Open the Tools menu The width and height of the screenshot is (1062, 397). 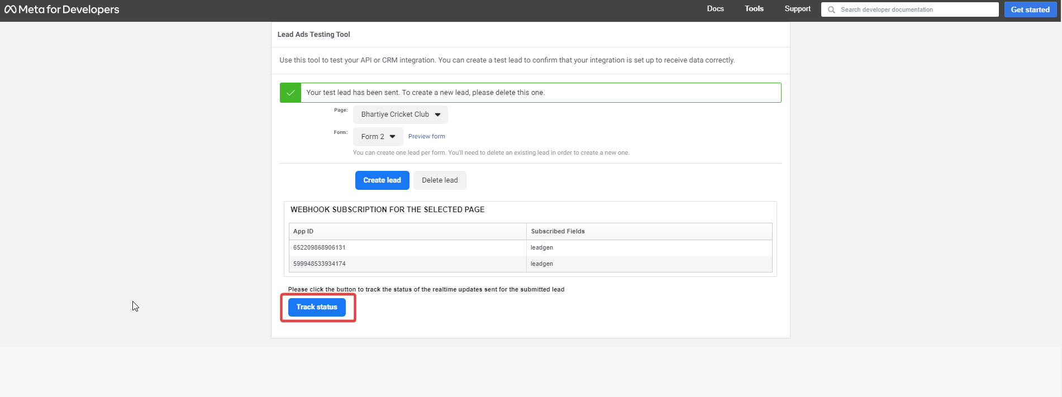click(x=754, y=9)
